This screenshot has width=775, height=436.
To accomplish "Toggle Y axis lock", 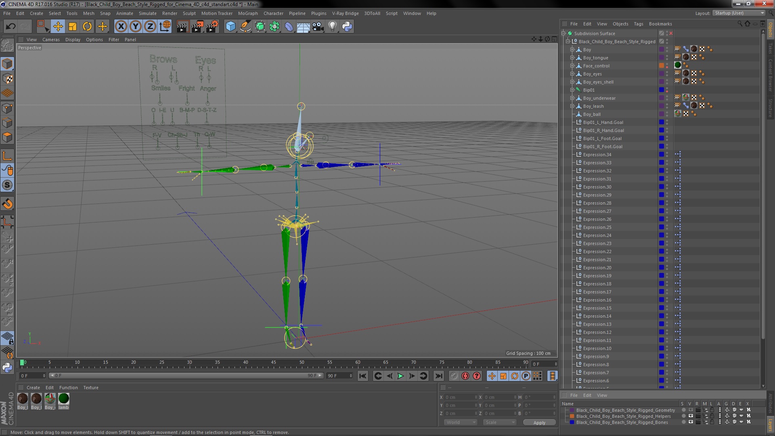I will pyautogui.click(x=136, y=27).
